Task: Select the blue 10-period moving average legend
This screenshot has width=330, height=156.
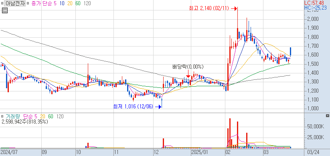Action: [62, 3]
